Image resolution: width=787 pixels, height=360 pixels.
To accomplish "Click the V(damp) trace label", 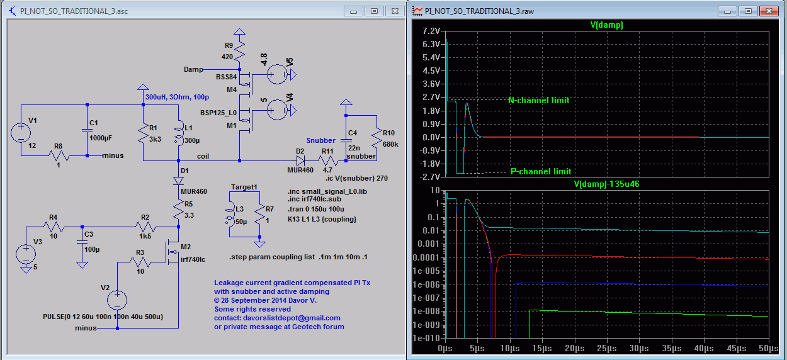I will coord(606,25).
